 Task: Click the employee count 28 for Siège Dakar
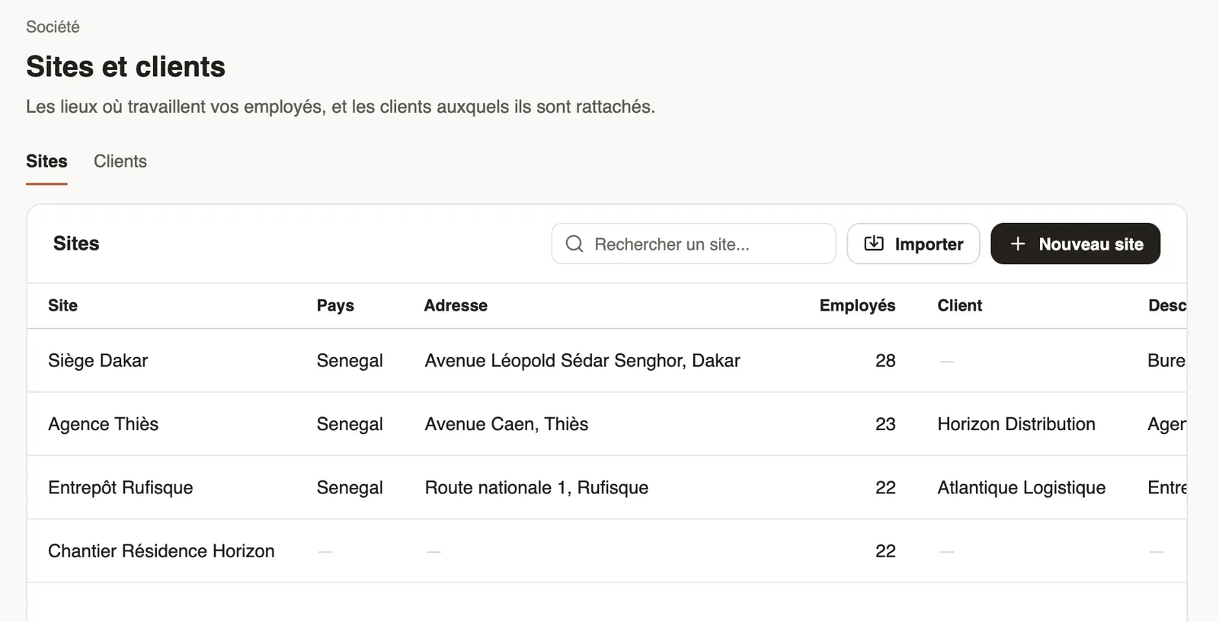[885, 361]
